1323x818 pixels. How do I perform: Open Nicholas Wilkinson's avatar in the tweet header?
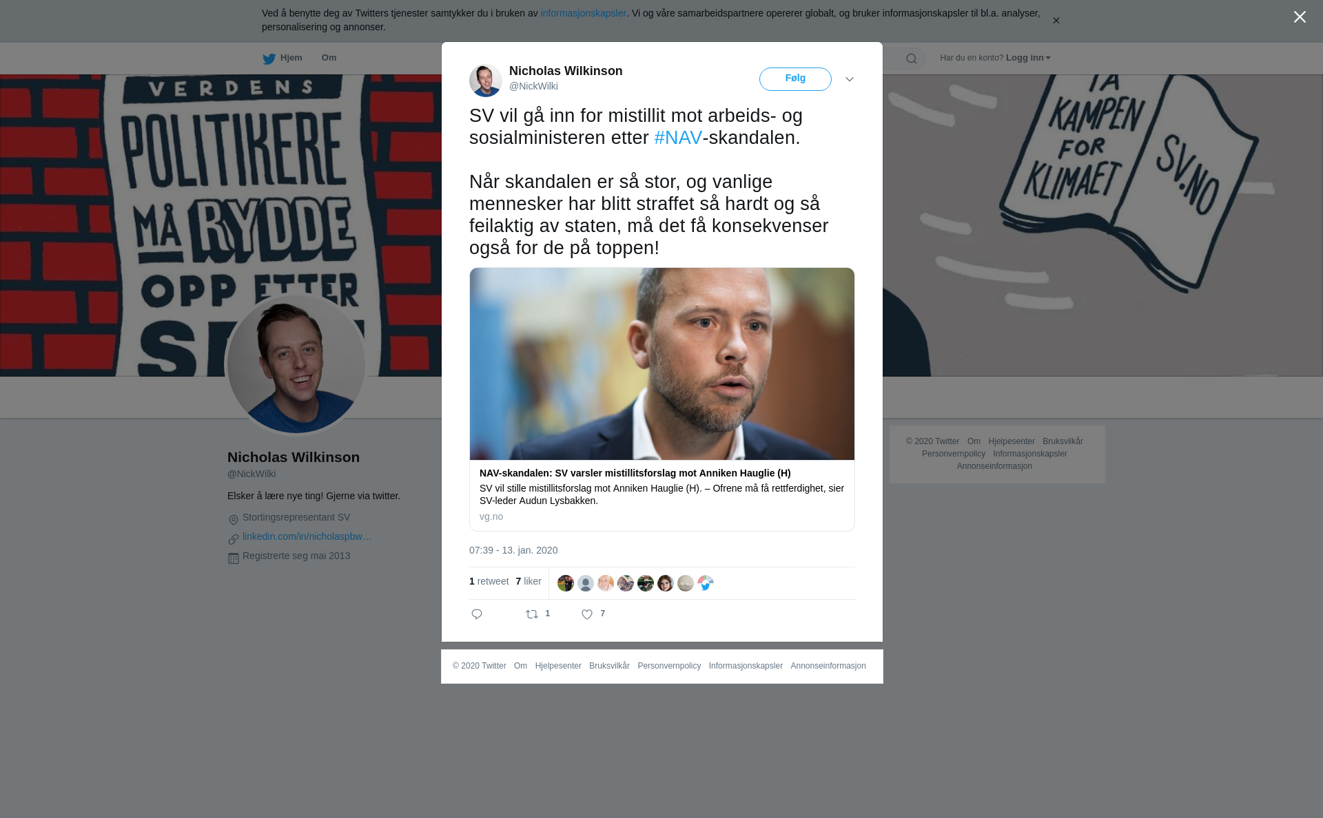point(486,81)
